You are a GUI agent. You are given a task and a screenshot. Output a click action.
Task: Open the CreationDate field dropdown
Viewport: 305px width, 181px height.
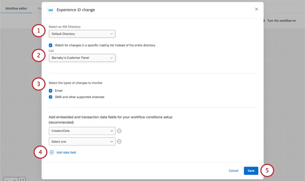[x=82, y=131]
